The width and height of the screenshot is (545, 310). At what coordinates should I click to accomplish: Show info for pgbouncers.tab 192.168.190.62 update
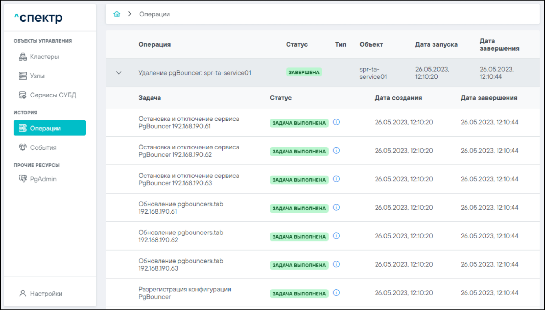click(x=336, y=236)
